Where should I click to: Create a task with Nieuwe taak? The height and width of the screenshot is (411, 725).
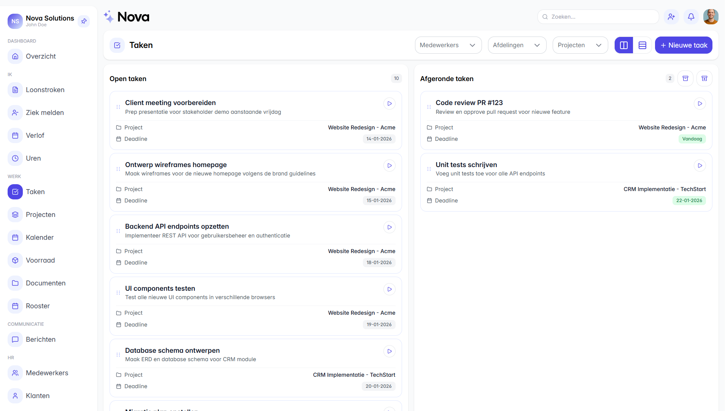[684, 45]
